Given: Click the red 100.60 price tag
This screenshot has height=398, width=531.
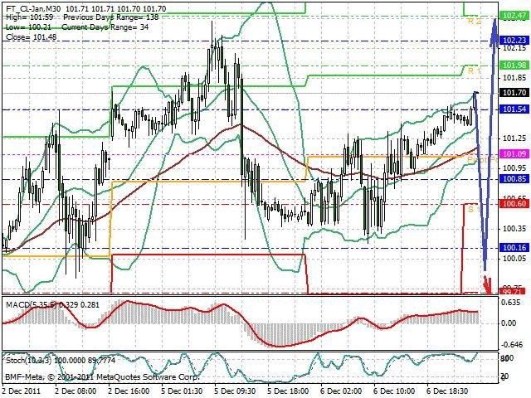Looking at the screenshot, I should pyautogui.click(x=514, y=204).
